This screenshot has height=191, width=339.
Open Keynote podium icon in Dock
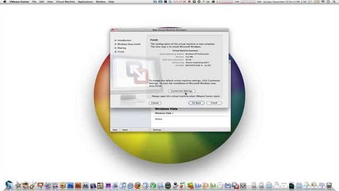point(40,186)
